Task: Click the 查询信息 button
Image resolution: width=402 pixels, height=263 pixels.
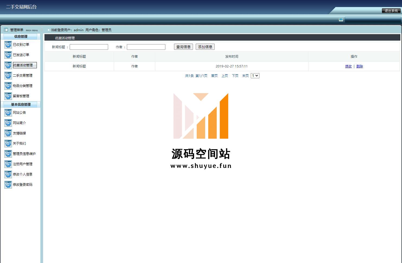Action: click(x=184, y=47)
